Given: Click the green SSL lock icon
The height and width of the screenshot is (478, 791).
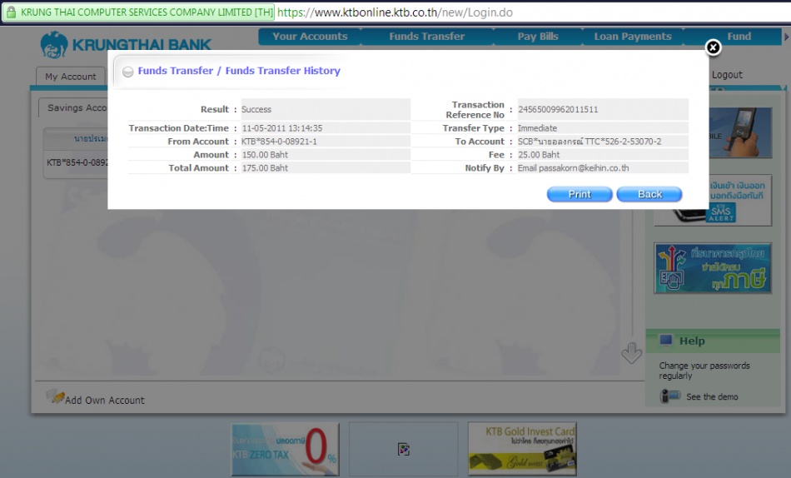Looking at the screenshot, I should pyautogui.click(x=11, y=12).
